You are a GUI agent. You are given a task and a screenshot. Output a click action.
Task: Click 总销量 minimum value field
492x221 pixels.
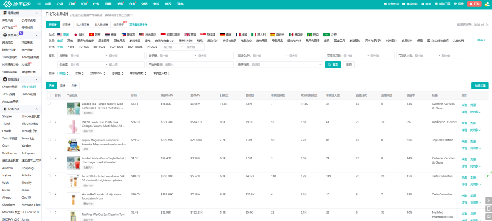click(86, 56)
